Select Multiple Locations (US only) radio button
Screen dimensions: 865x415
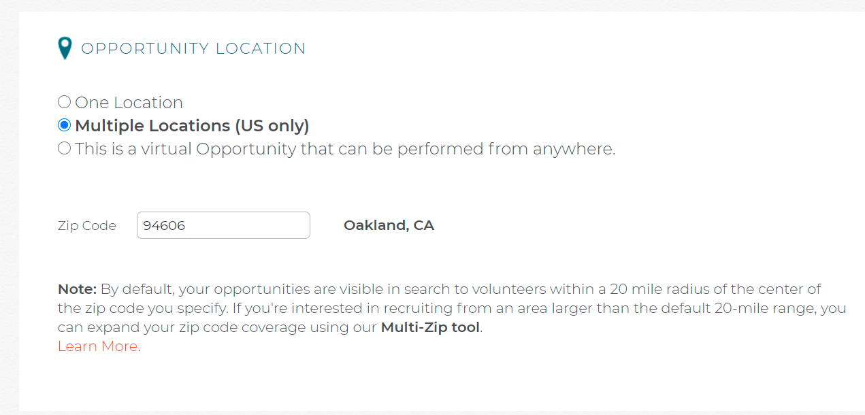tap(64, 125)
